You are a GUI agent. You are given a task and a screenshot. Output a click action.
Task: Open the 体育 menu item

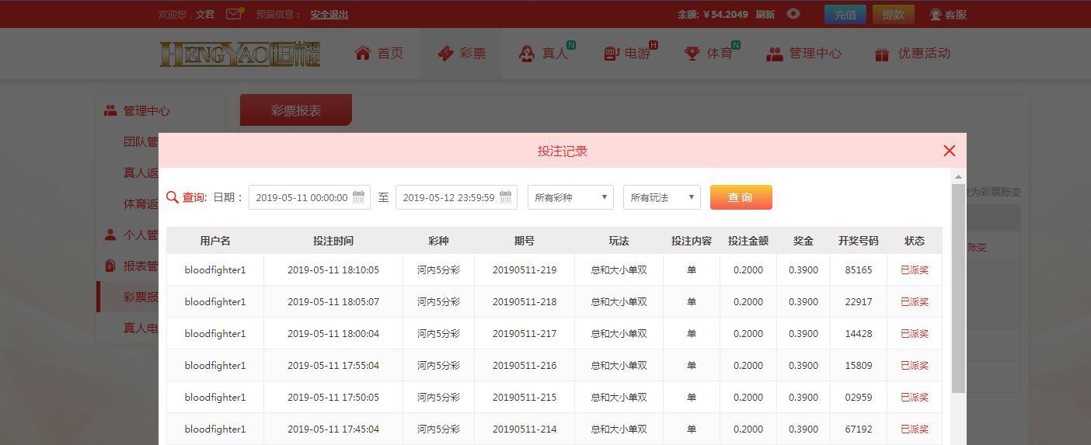tap(711, 54)
